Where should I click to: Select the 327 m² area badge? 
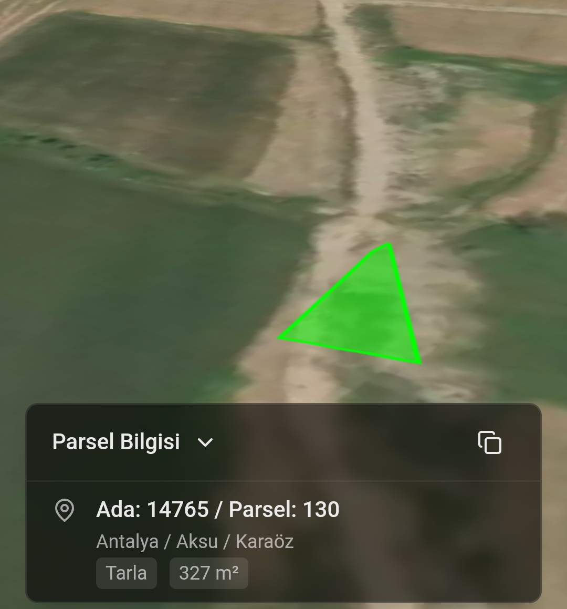coord(209,573)
